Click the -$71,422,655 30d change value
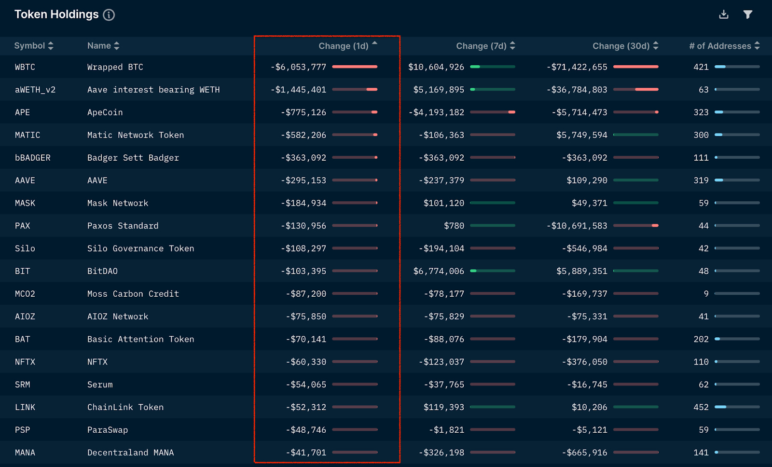 577,67
